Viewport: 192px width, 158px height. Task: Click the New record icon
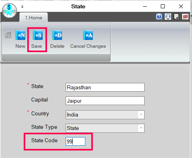pyautogui.click(x=21, y=35)
